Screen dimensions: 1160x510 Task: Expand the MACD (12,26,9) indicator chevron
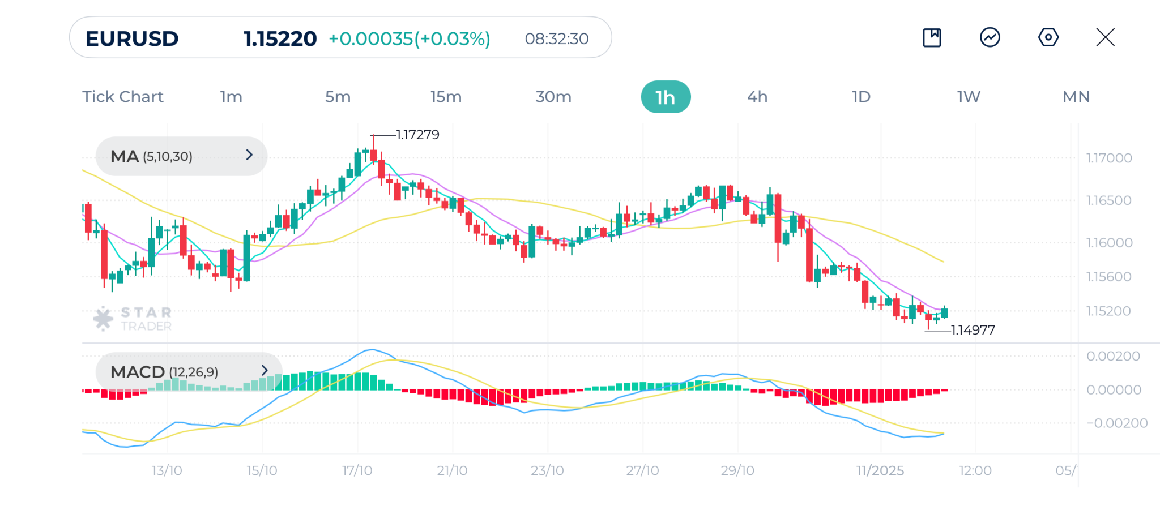(x=264, y=371)
